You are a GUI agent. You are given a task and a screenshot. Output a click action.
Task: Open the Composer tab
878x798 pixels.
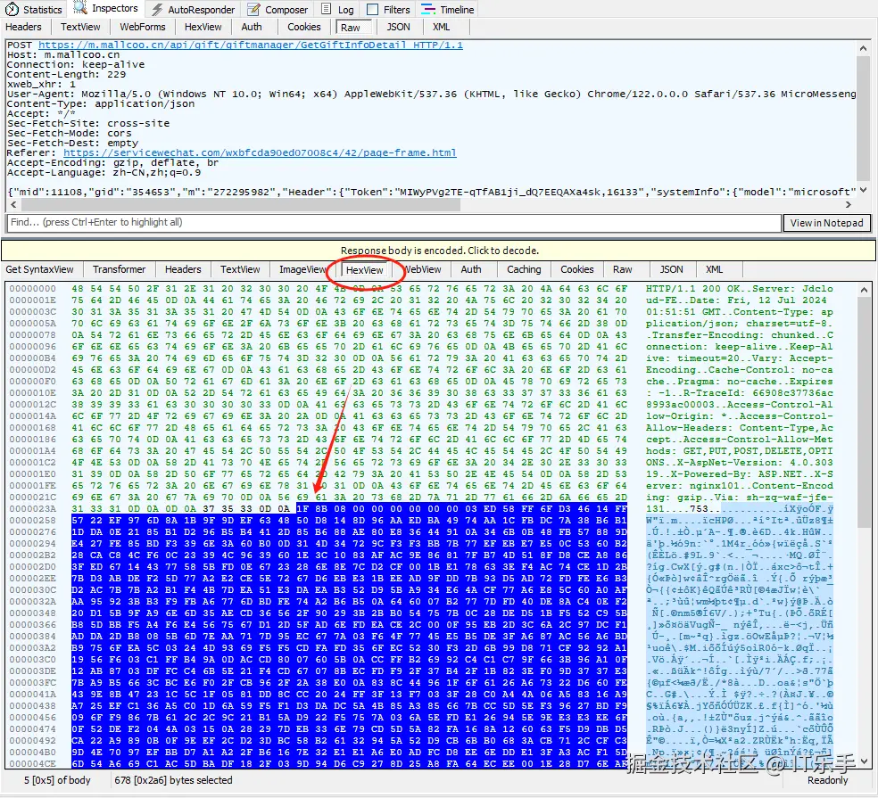[x=278, y=10]
